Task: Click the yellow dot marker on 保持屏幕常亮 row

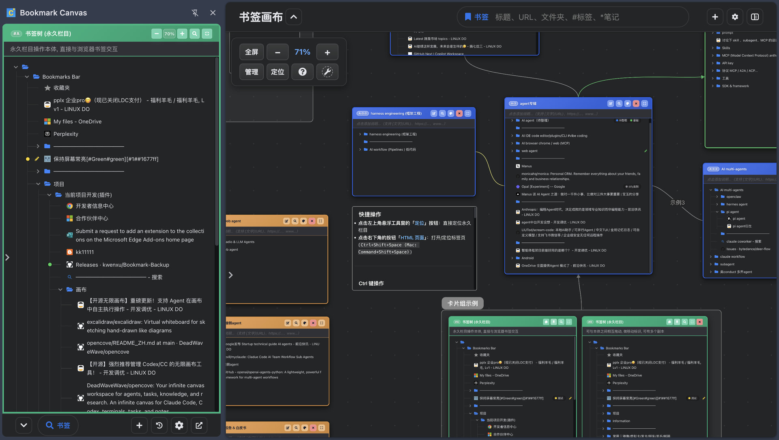Action: coord(28,159)
